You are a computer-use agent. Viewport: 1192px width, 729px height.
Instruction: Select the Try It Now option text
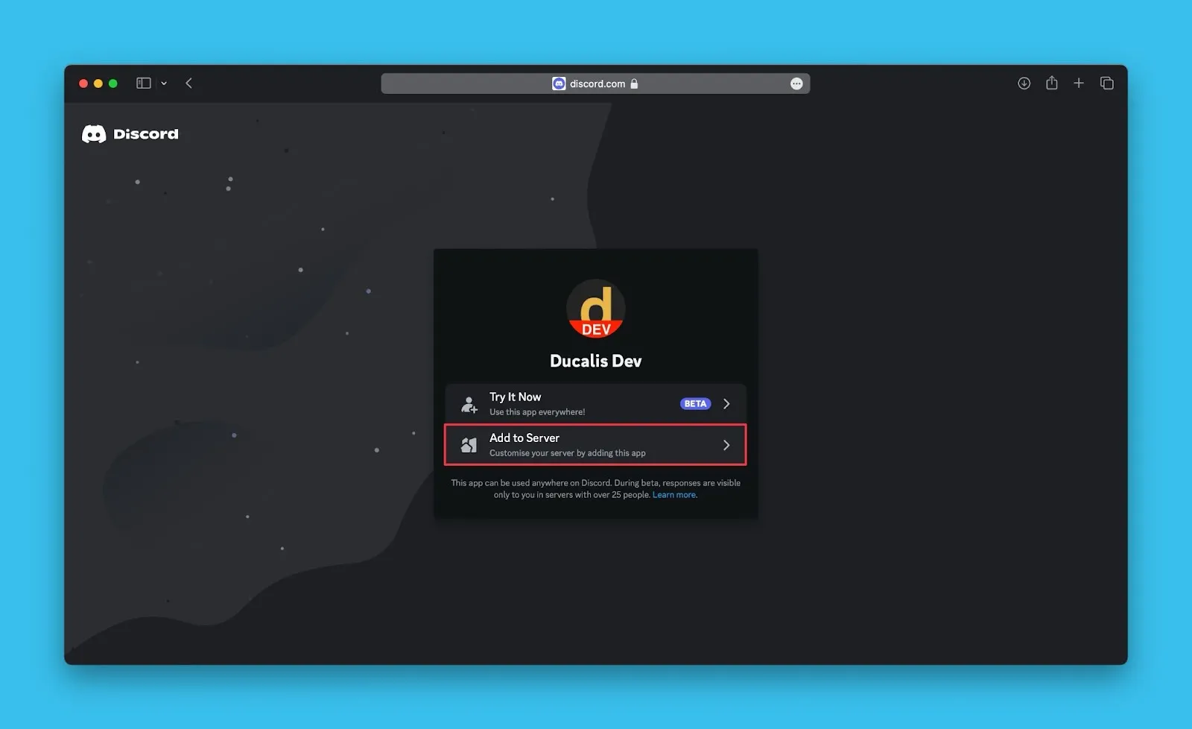tap(515, 397)
